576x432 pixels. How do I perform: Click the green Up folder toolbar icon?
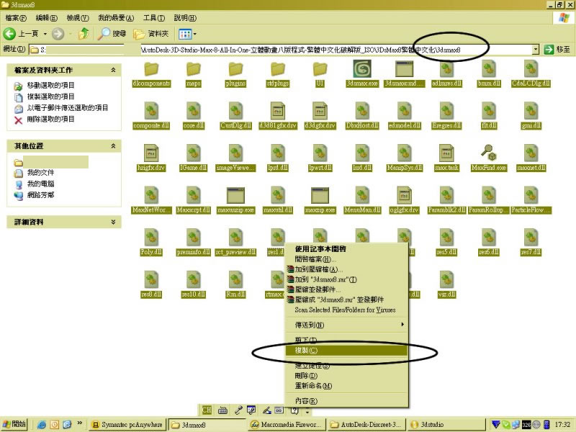tap(84, 34)
